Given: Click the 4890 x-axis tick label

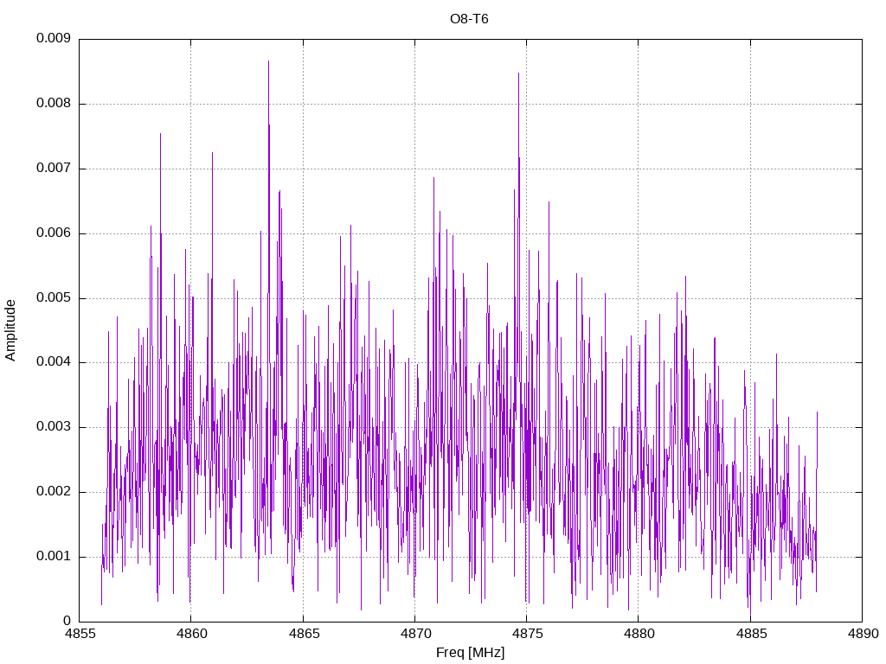Looking at the screenshot, I should click(x=863, y=634).
